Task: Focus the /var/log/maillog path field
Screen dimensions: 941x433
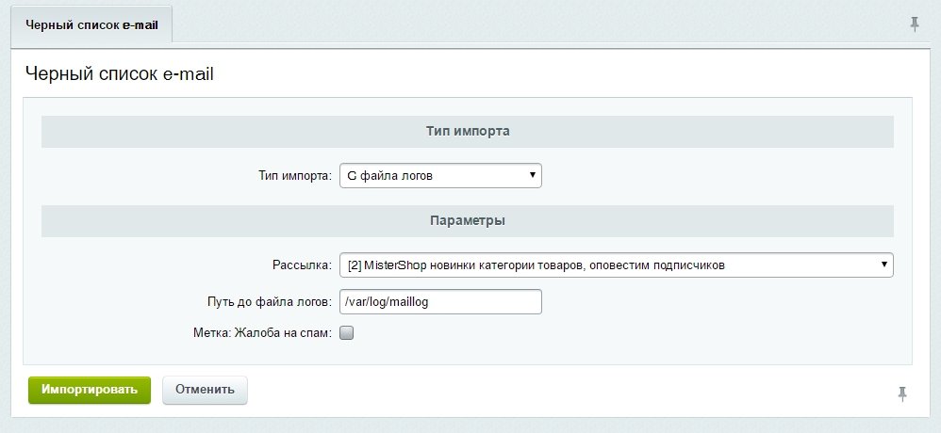Action: coord(440,302)
